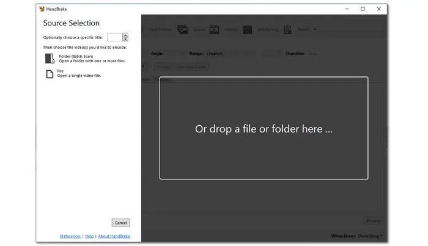Click the dimmed Save New Preset button
This screenshot has width=428, height=246.
[191, 67]
